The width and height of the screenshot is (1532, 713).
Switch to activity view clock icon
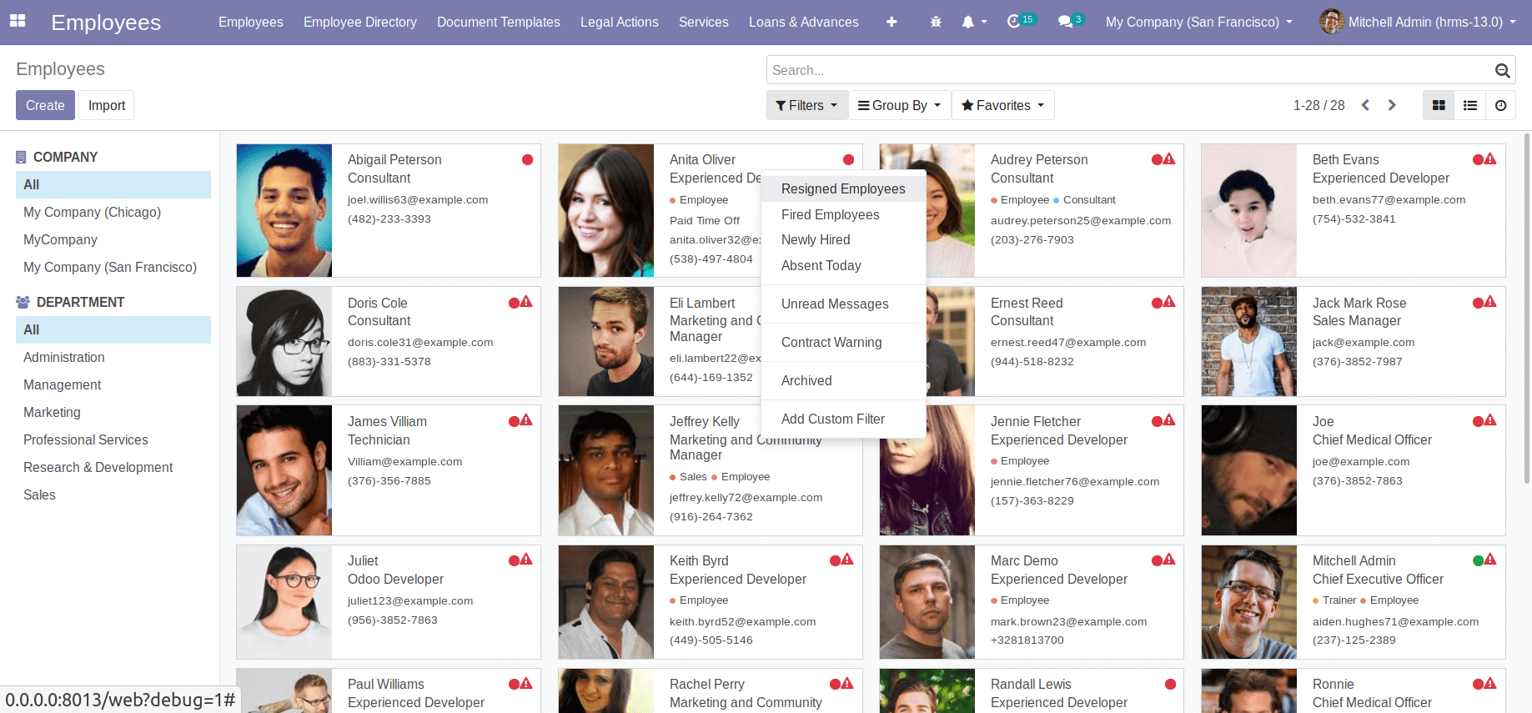pos(1501,105)
